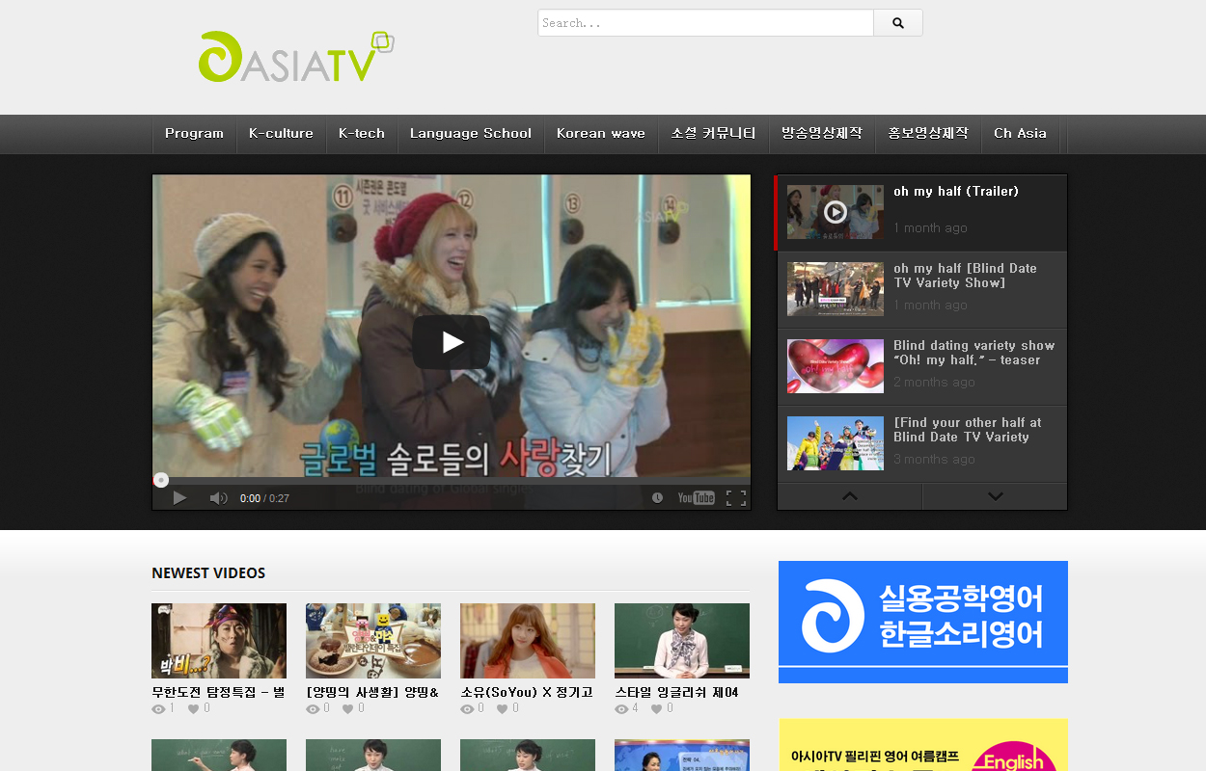Open the Ch Asia menu item
Screen dimensions: 1206x771
(x=1021, y=134)
